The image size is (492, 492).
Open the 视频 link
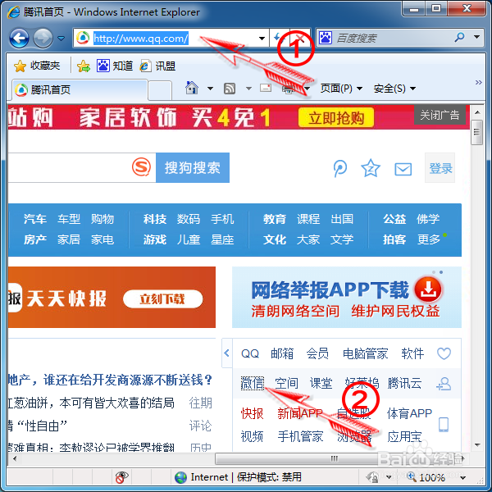click(x=252, y=436)
